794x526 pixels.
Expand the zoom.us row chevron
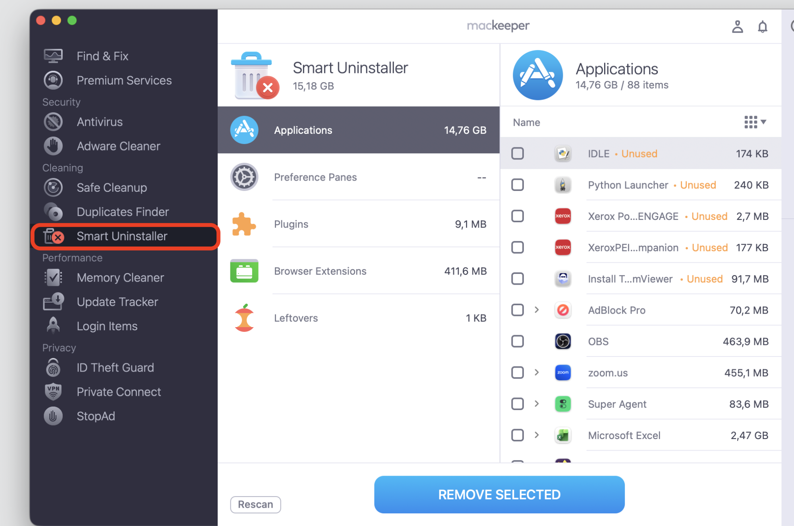coord(537,372)
